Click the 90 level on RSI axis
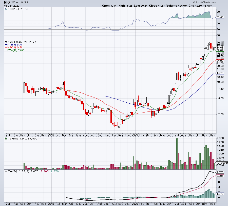This screenshot has height=206, width=228. point(218,12)
